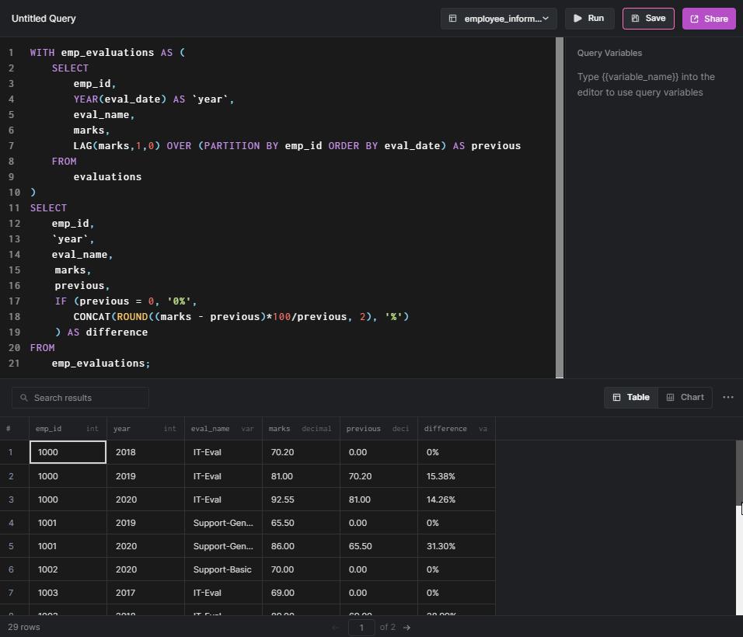The width and height of the screenshot is (743, 637).
Task: Click the marks column header
Action: (301, 429)
